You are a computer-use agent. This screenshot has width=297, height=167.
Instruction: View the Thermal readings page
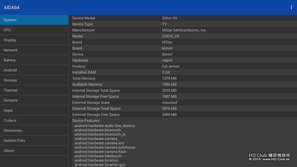(x=34, y=90)
